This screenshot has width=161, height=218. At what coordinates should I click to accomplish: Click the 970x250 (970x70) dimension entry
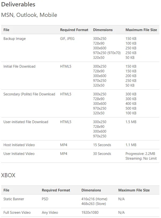(107, 53)
